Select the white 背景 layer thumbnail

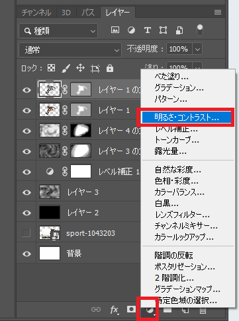(x=50, y=253)
